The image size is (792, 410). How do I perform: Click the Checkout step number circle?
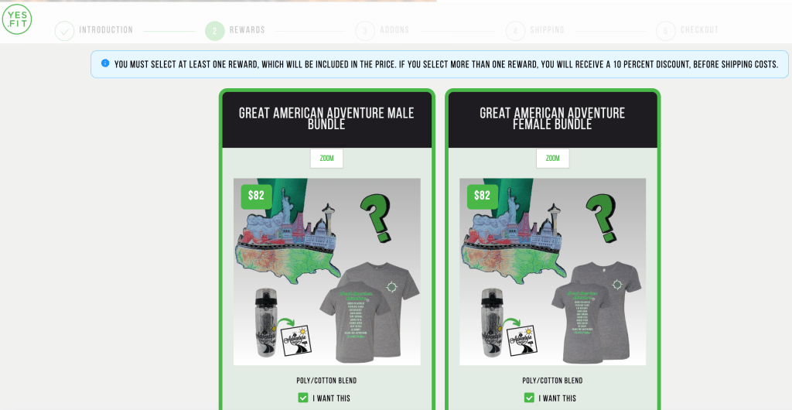tap(666, 31)
